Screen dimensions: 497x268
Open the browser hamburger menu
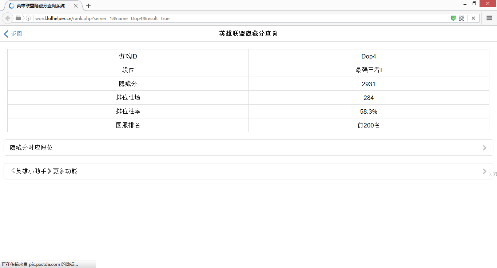click(x=489, y=18)
